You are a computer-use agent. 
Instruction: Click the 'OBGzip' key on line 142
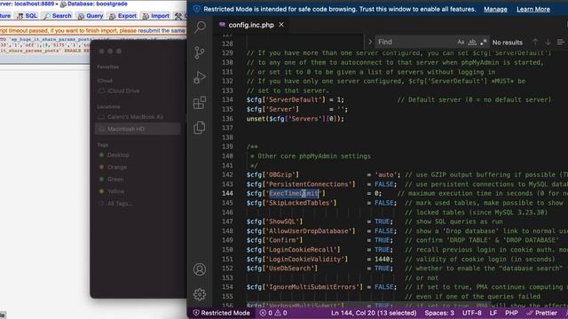coord(280,175)
